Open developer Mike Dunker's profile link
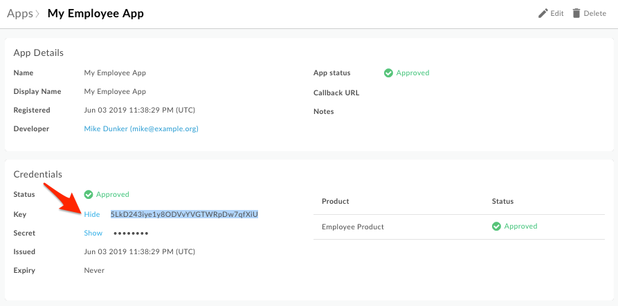Screen dimensions: 618x306 point(141,128)
